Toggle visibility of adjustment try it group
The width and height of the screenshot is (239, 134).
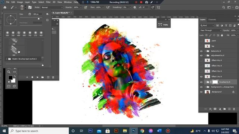tap(201, 55)
